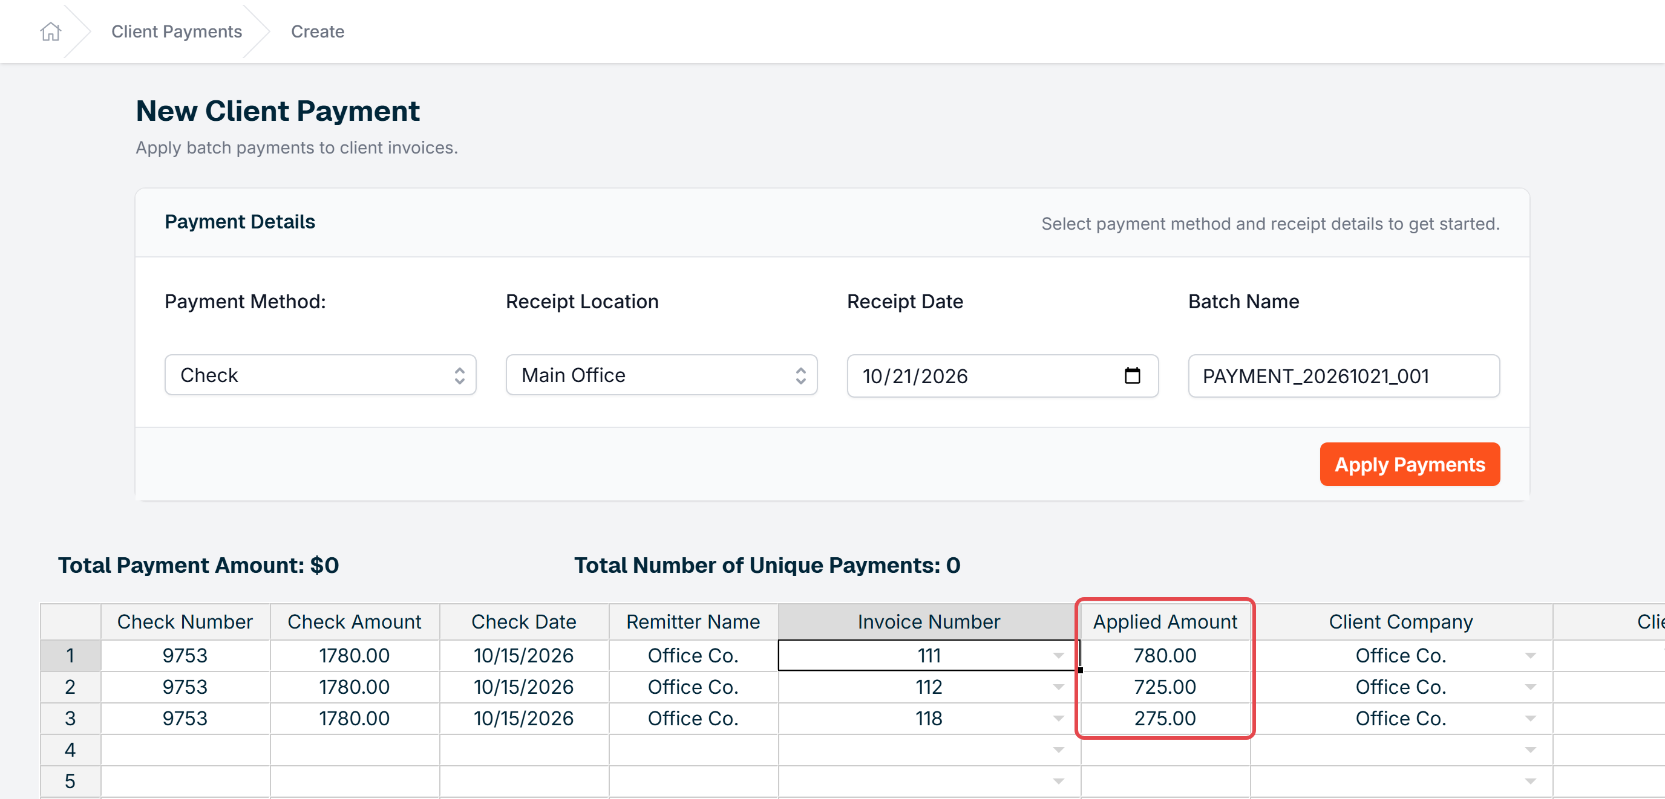Click the Applied Amount cell 725.00
Image resolution: width=1665 pixels, height=799 pixels.
(1165, 687)
